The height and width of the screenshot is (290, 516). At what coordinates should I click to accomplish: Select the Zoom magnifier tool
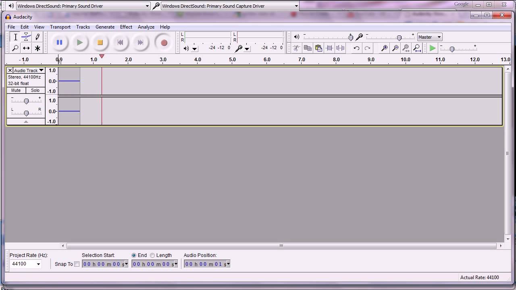click(x=15, y=48)
